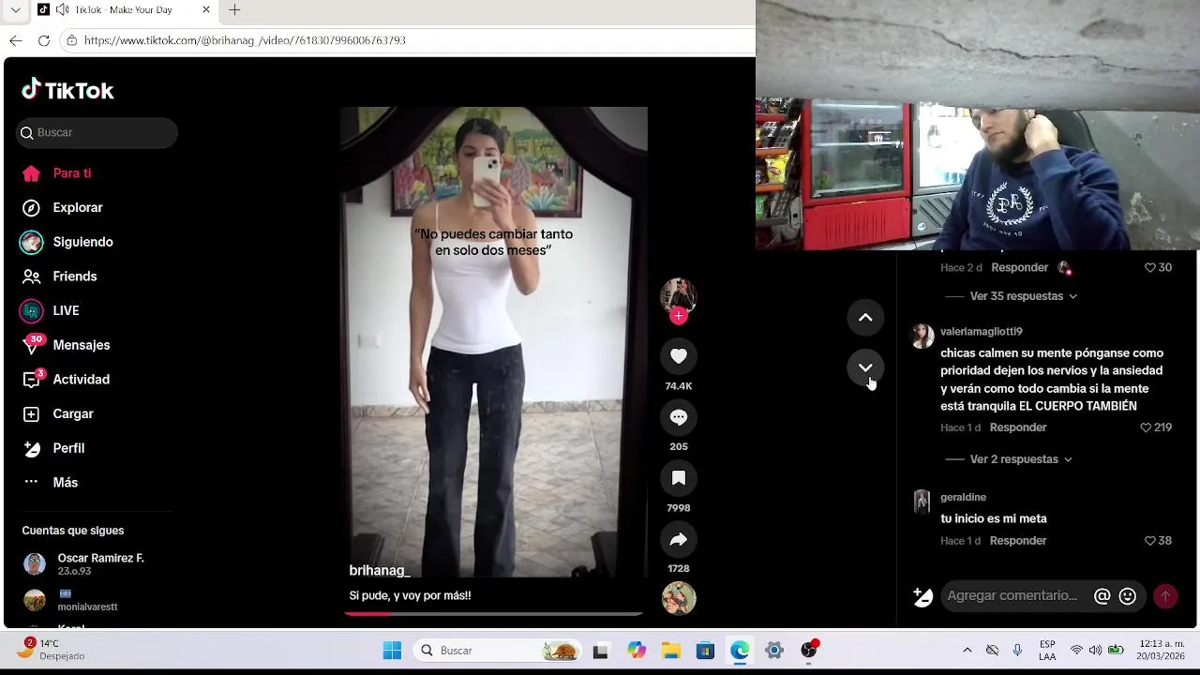Open the Windows Start menu
This screenshot has width=1200, height=675.
[x=392, y=651]
